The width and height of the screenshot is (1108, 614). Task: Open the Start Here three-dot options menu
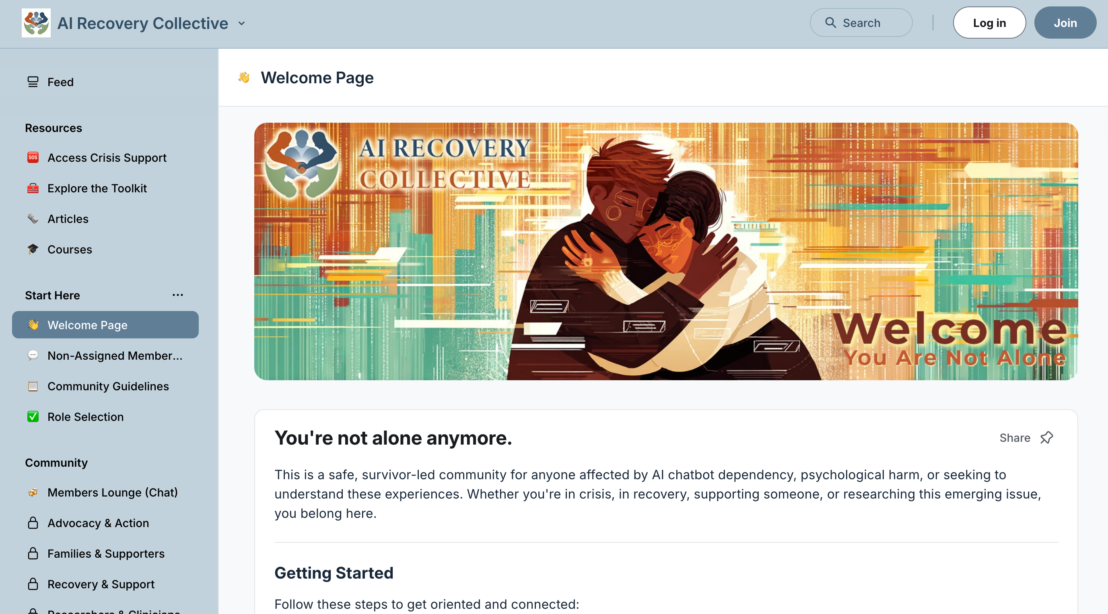point(178,295)
